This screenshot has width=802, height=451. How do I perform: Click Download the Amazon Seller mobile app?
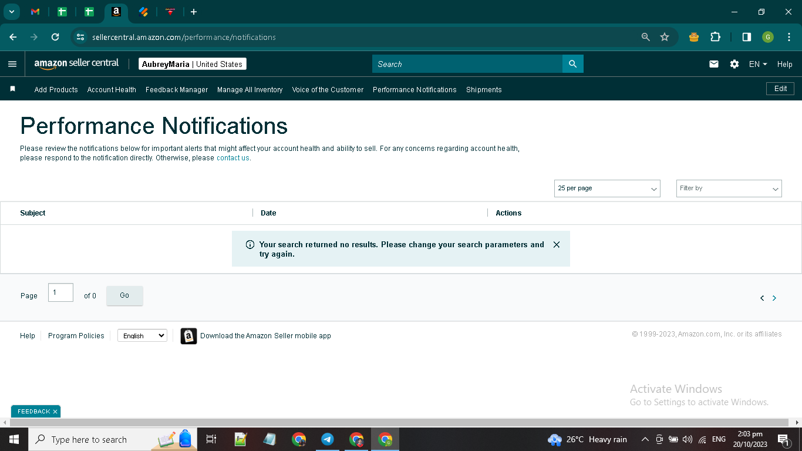point(265,336)
